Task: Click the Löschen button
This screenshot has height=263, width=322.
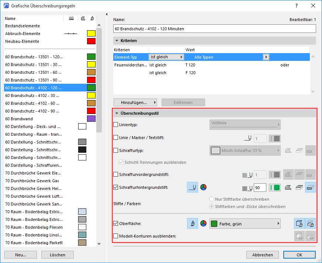Action: 58,255
